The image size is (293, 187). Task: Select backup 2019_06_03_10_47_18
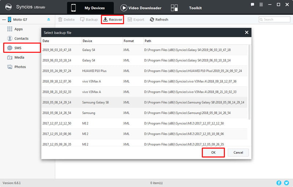click(144, 50)
